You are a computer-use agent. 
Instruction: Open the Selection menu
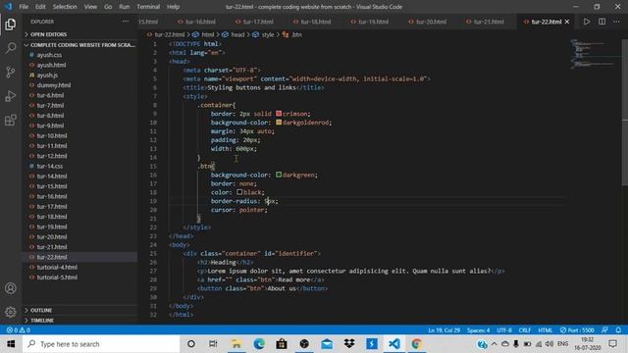(x=65, y=7)
